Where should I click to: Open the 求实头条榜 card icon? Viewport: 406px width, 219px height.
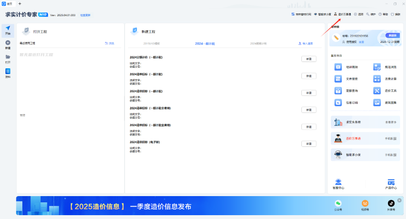(x=338, y=122)
